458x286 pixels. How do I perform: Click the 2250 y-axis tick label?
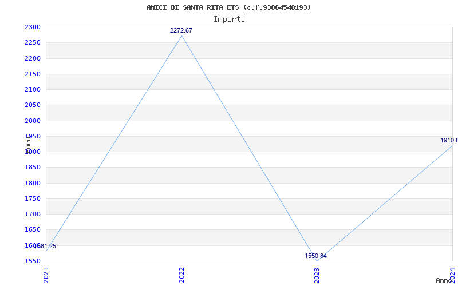pyautogui.click(x=33, y=42)
